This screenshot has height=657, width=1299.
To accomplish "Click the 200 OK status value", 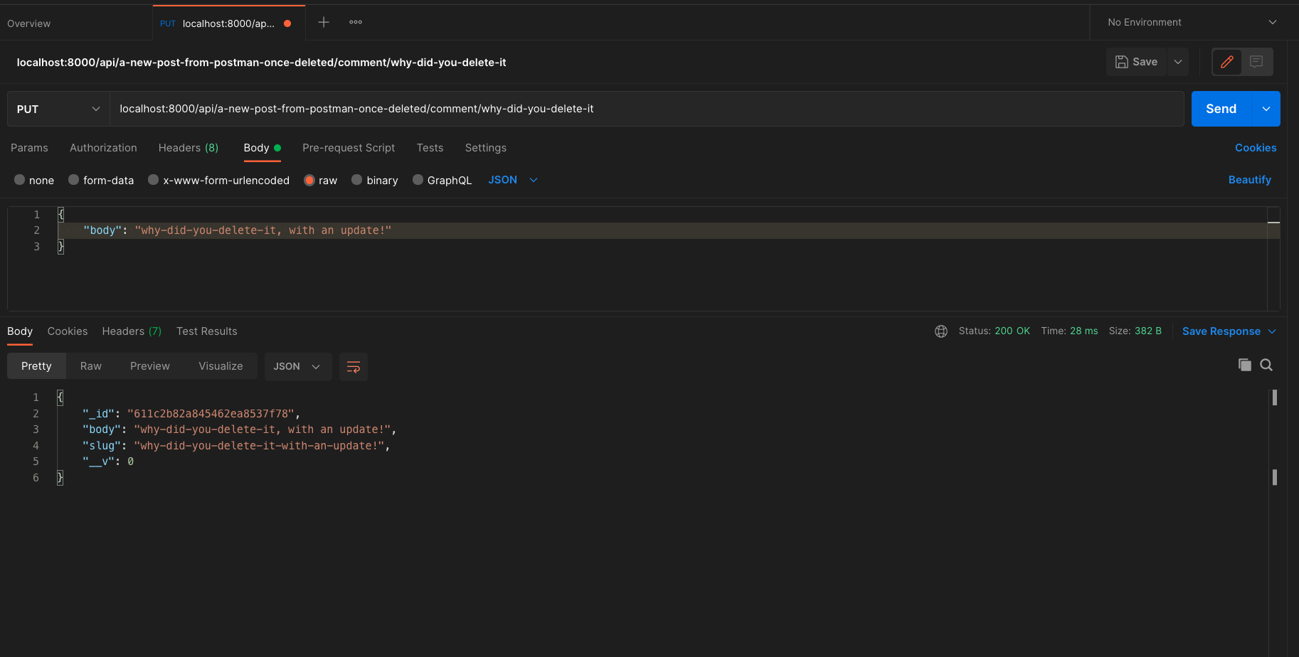I will pyautogui.click(x=1012, y=331).
